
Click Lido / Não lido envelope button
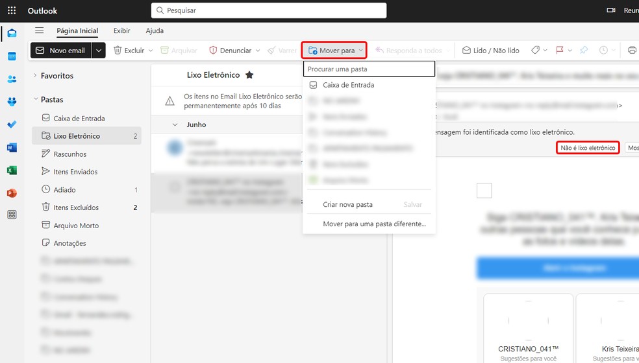pyautogui.click(x=491, y=51)
